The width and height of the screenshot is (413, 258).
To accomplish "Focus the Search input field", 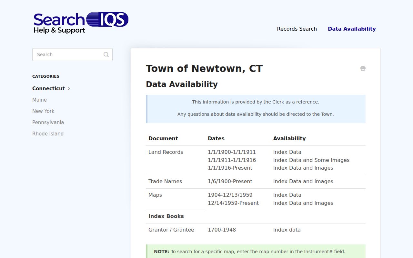I will point(72,55).
